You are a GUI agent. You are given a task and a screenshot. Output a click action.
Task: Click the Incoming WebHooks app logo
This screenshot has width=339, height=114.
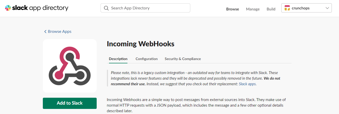(70, 66)
